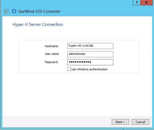Focus the Password input field

click(90, 62)
